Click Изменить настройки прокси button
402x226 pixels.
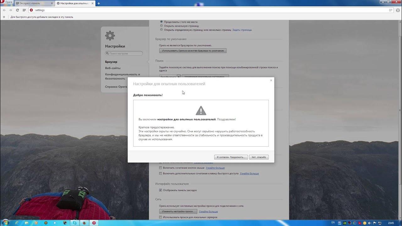178,212
